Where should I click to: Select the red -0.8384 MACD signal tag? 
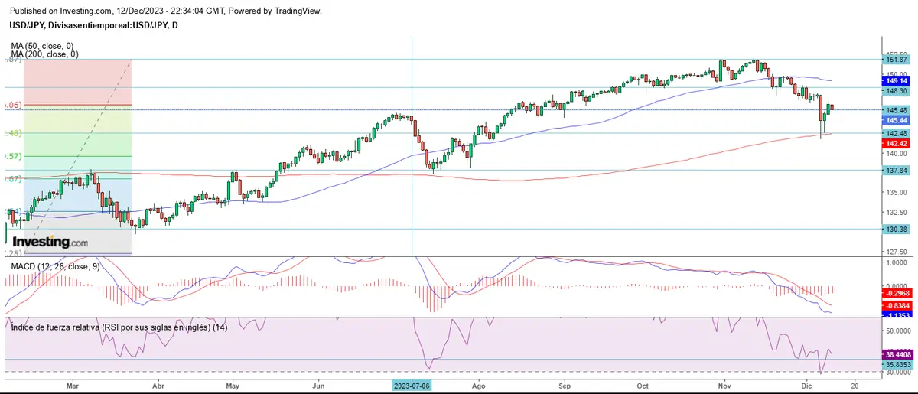tap(896, 304)
